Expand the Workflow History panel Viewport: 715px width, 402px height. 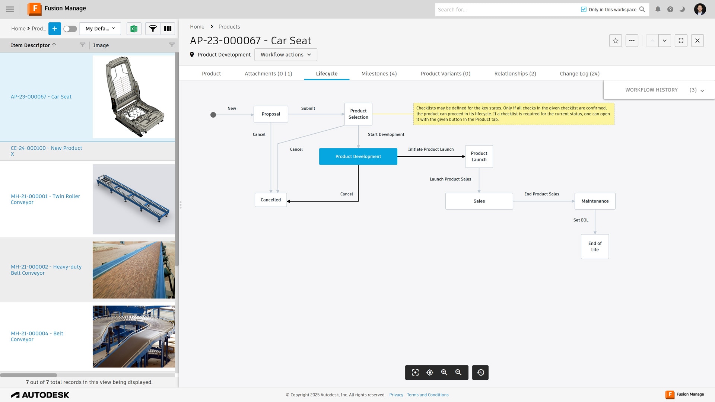click(702, 90)
